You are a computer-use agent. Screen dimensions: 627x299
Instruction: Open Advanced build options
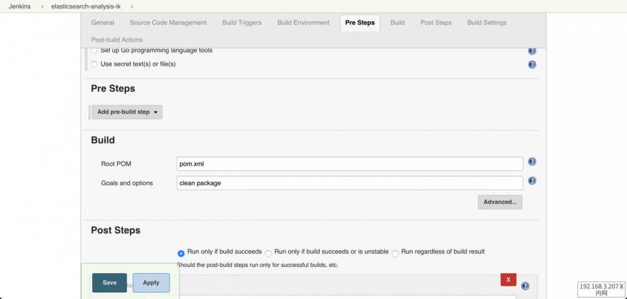(x=500, y=202)
